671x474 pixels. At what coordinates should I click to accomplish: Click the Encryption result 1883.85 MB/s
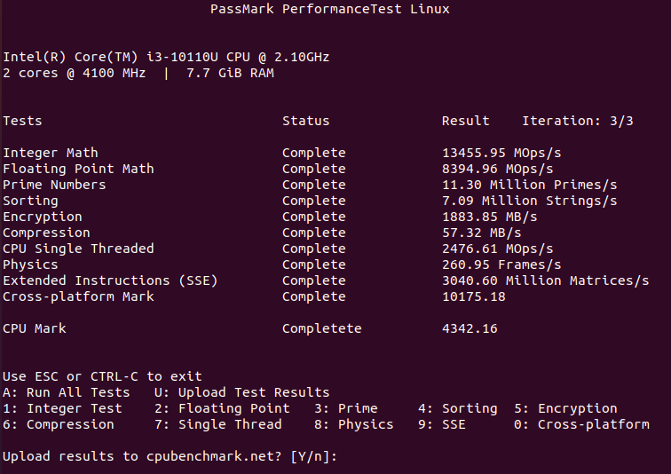(490, 217)
